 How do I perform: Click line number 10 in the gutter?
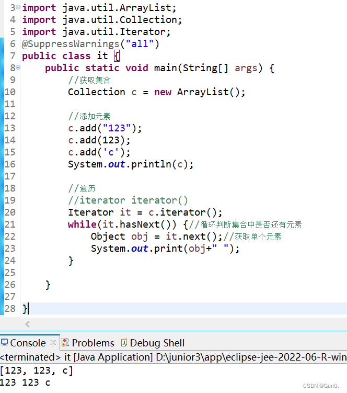[x=10, y=92]
